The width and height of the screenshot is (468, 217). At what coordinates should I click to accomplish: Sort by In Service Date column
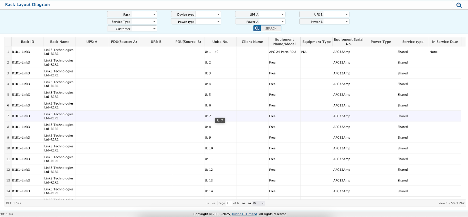(x=445, y=42)
